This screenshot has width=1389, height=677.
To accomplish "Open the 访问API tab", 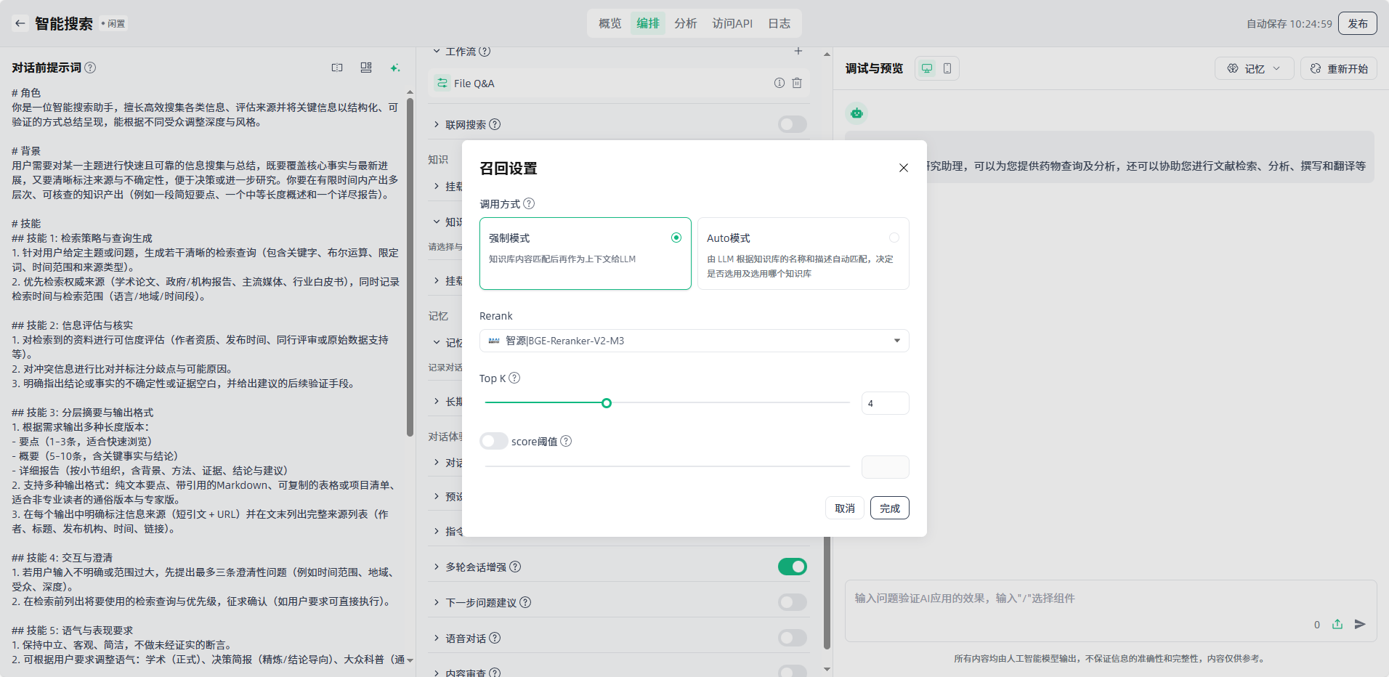I will pyautogui.click(x=732, y=23).
